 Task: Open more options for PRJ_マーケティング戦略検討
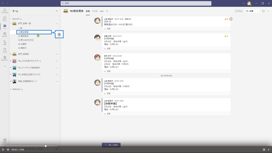[x=57, y=68]
